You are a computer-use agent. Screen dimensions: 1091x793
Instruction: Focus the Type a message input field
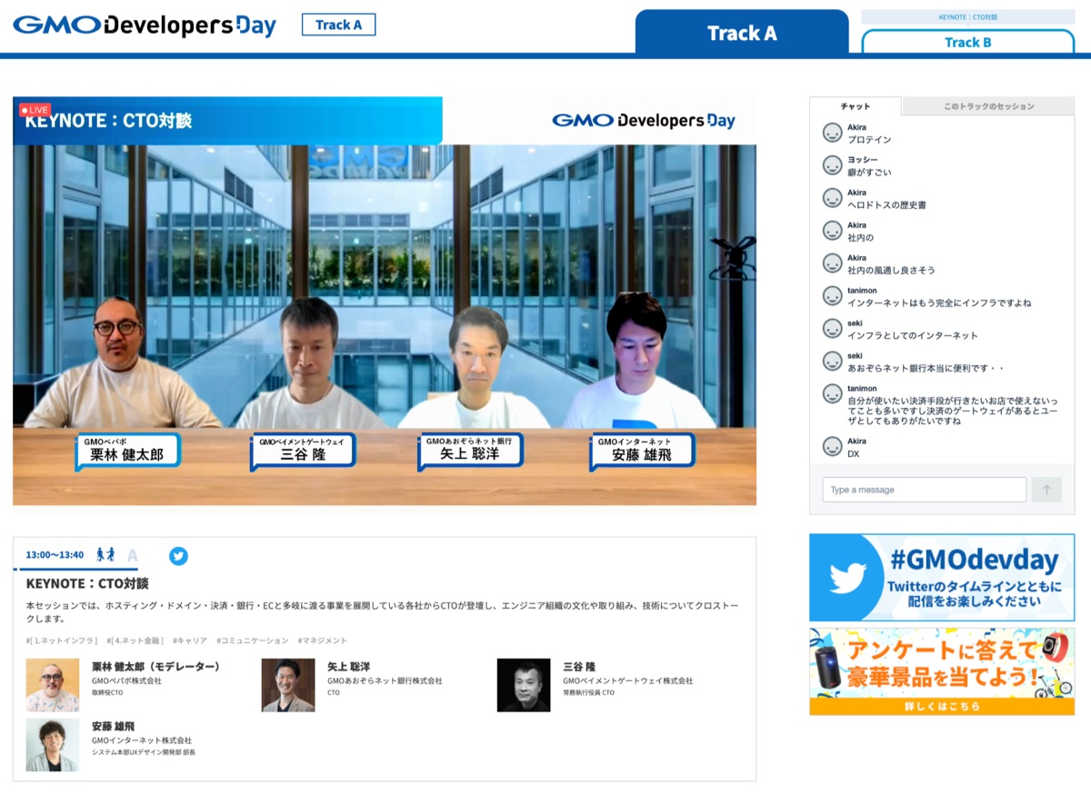924,490
